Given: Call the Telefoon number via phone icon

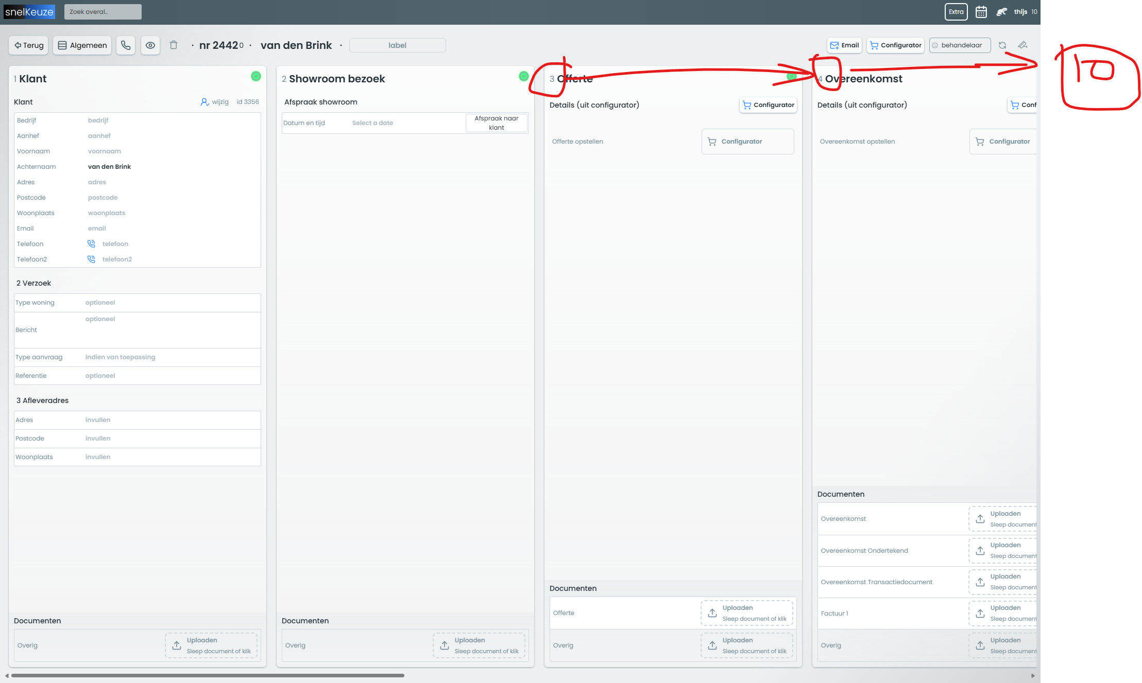Looking at the screenshot, I should point(91,244).
